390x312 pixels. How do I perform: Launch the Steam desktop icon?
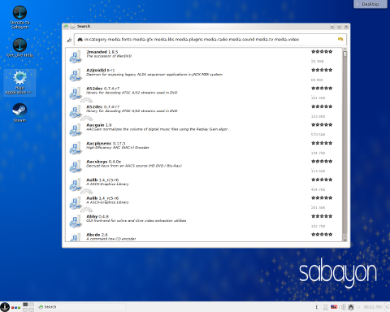point(19,113)
